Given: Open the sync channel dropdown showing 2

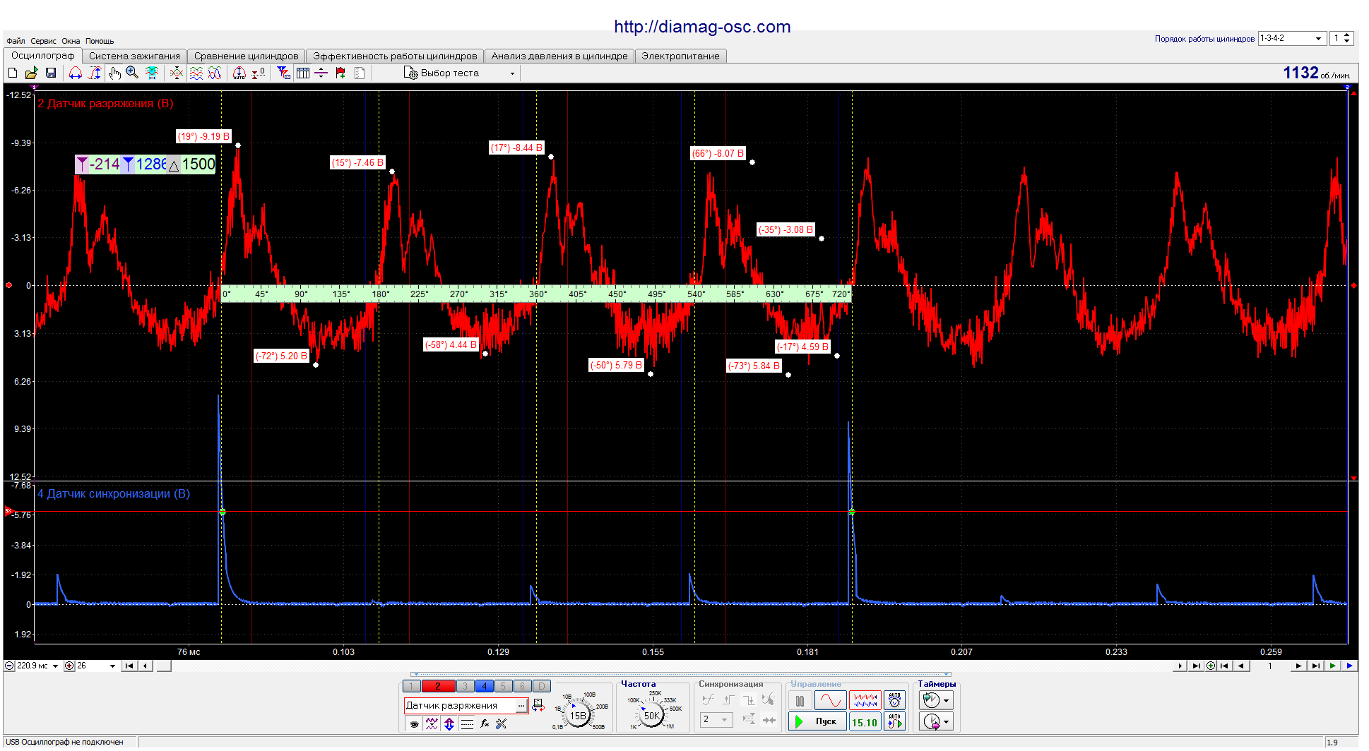Looking at the screenshot, I should point(716,719).
